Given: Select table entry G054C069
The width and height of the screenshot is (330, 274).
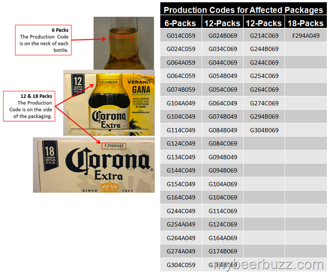Looking at the screenshot, I should click(x=223, y=89).
